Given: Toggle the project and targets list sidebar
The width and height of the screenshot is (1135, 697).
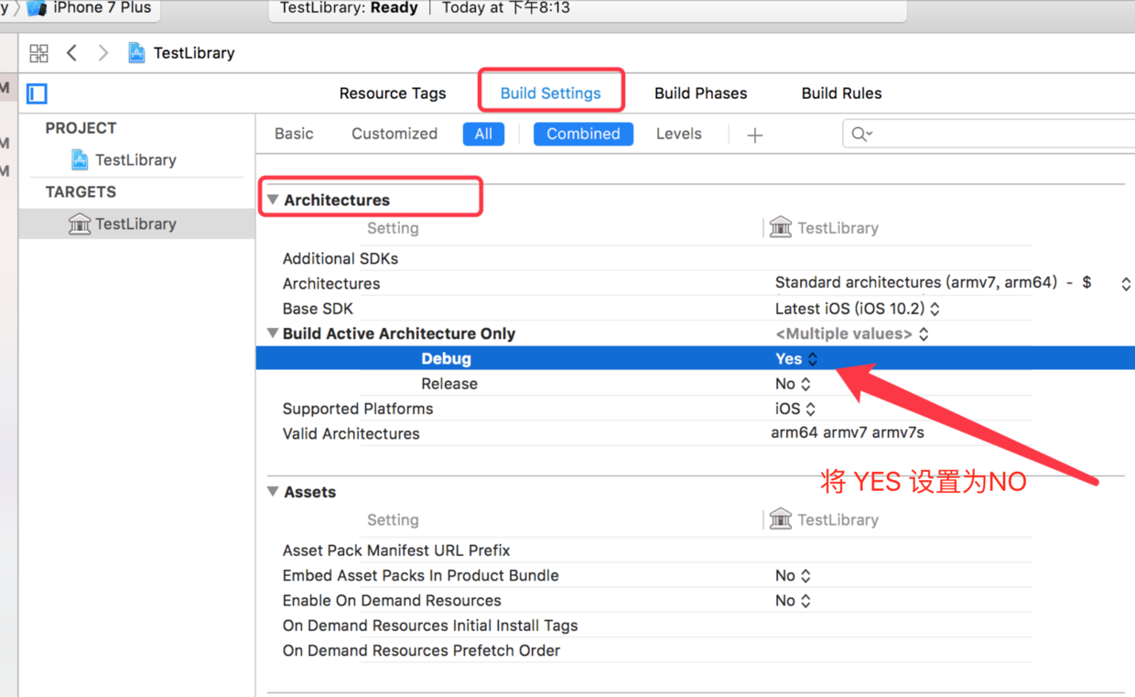Looking at the screenshot, I should pyautogui.click(x=38, y=93).
